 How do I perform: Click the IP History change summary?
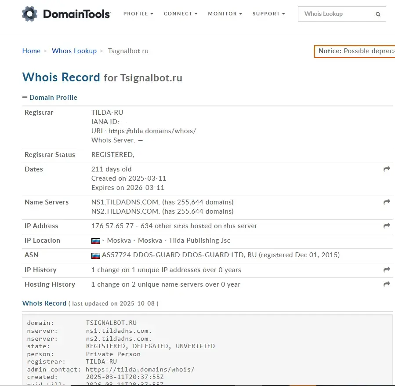pyautogui.click(x=166, y=270)
